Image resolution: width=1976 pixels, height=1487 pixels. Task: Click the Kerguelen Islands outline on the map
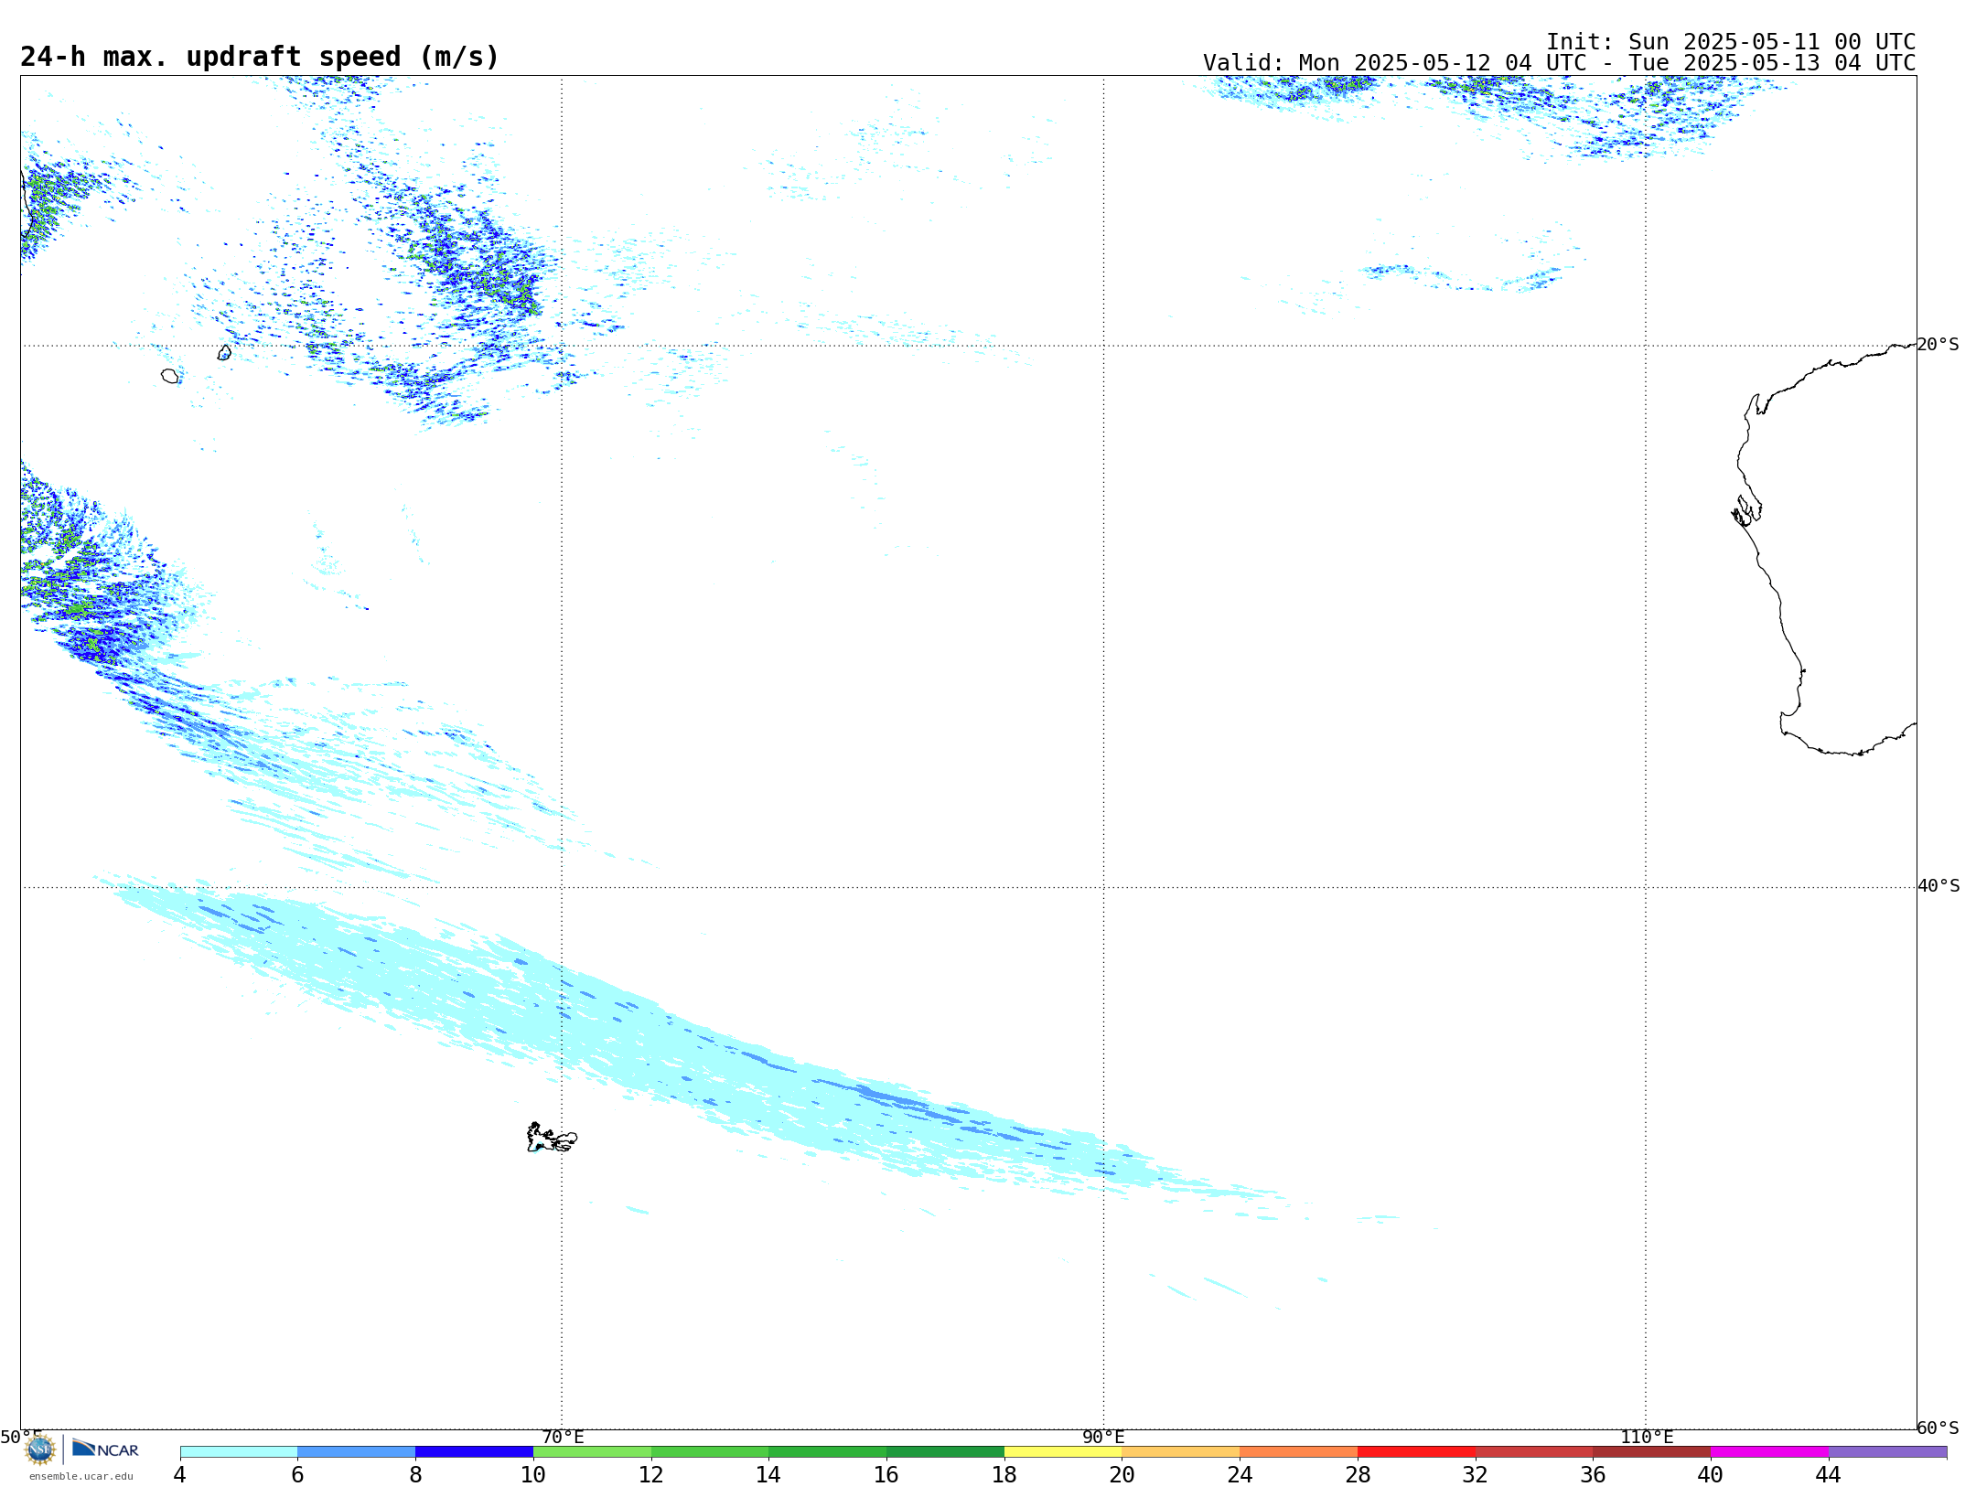552,1138
